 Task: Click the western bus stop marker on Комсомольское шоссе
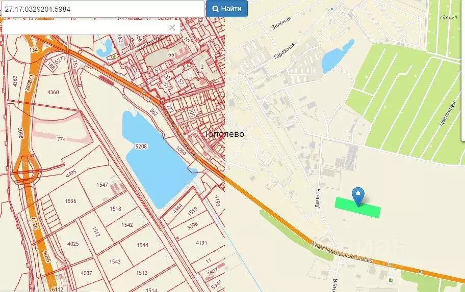tap(389, 264)
